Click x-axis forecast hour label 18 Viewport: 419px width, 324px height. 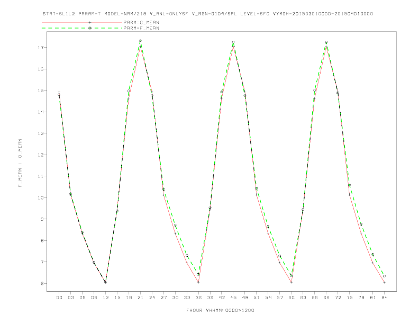pyautogui.click(x=129, y=298)
